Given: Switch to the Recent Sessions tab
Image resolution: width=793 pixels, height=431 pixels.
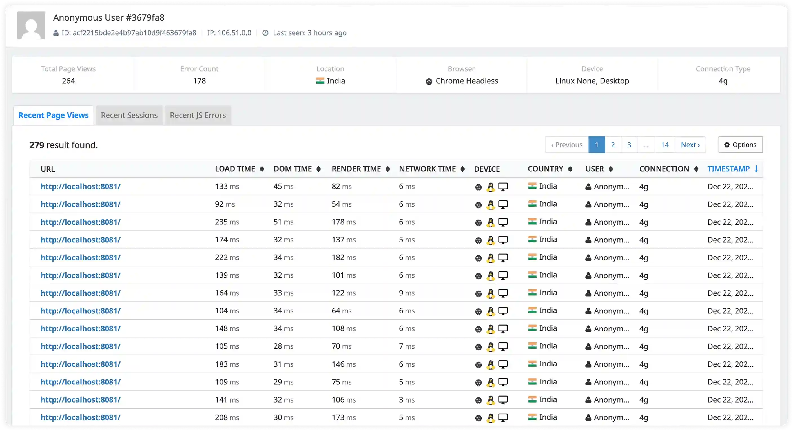Looking at the screenshot, I should point(129,115).
